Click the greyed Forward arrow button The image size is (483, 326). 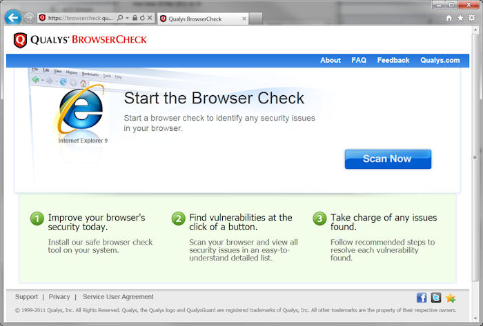[x=29, y=18]
